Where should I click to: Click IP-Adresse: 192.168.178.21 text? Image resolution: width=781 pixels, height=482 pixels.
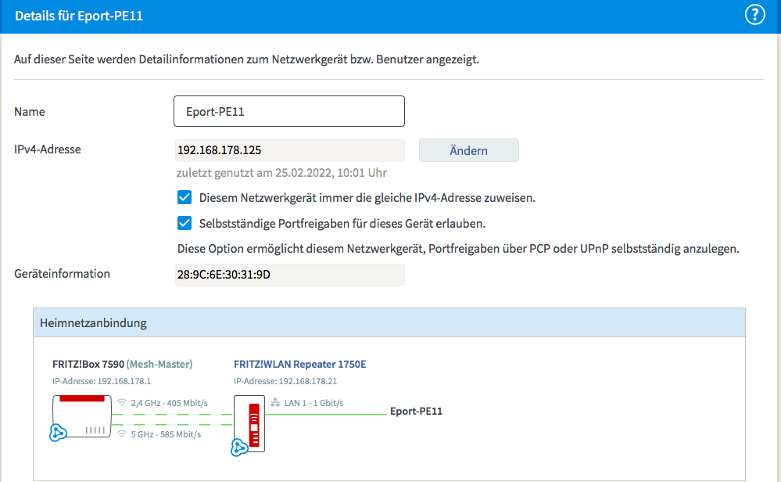coord(285,381)
